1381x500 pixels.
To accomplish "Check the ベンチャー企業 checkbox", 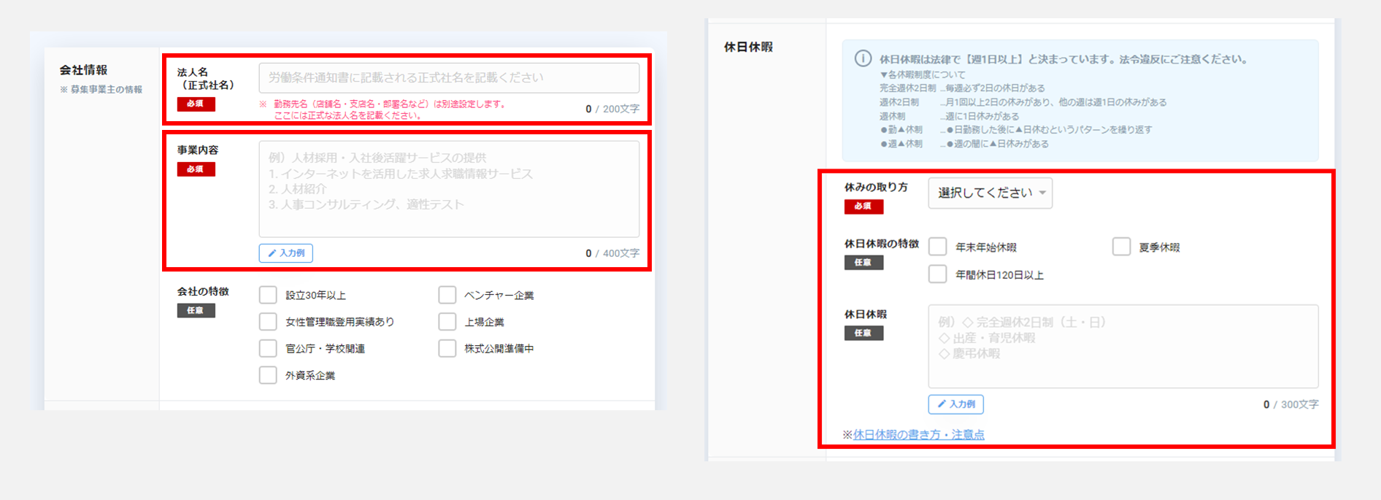I will click(447, 295).
